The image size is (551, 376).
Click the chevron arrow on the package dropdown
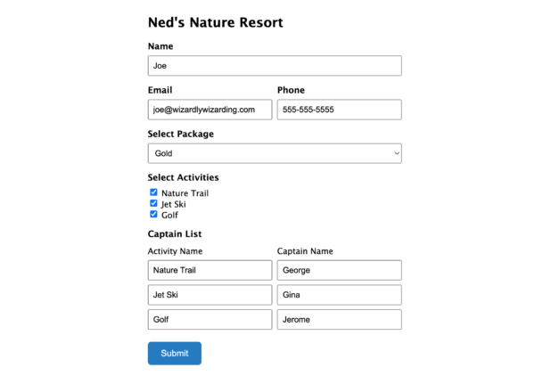click(397, 153)
